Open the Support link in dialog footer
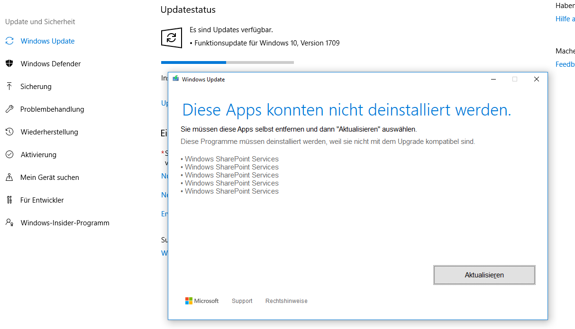 (242, 301)
